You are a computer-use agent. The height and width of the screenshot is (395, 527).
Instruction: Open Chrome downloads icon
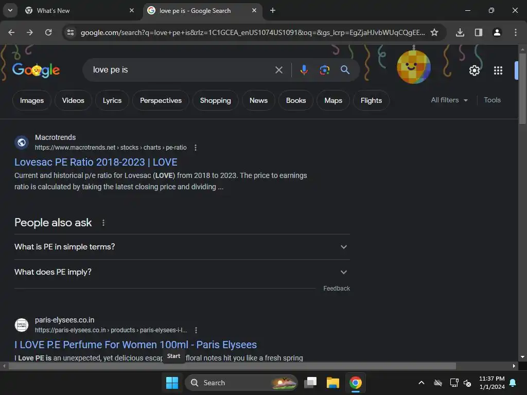click(460, 32)
